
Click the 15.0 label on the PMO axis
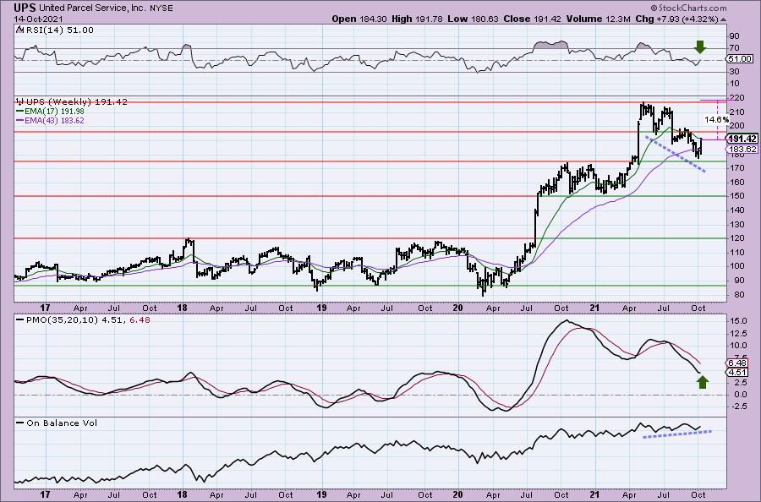pos(737,321)
